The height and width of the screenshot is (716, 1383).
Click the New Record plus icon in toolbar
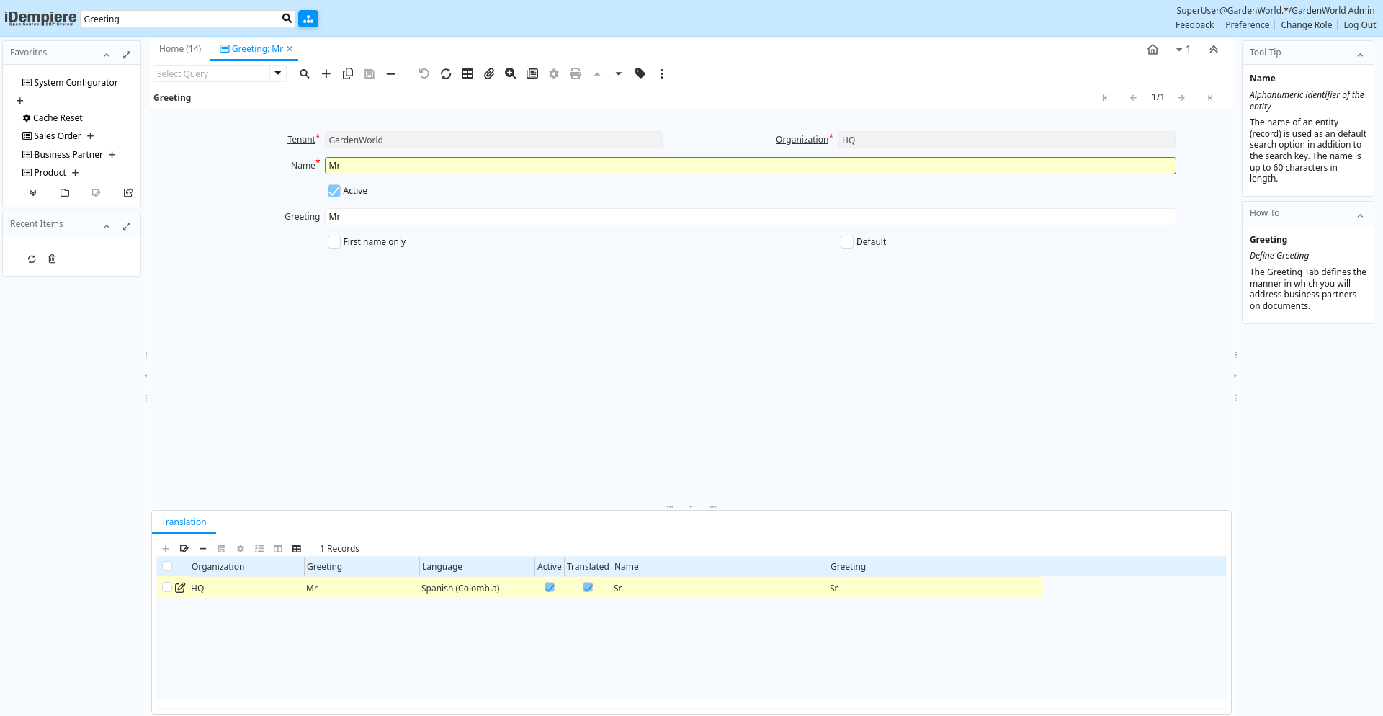coord(326,73)
